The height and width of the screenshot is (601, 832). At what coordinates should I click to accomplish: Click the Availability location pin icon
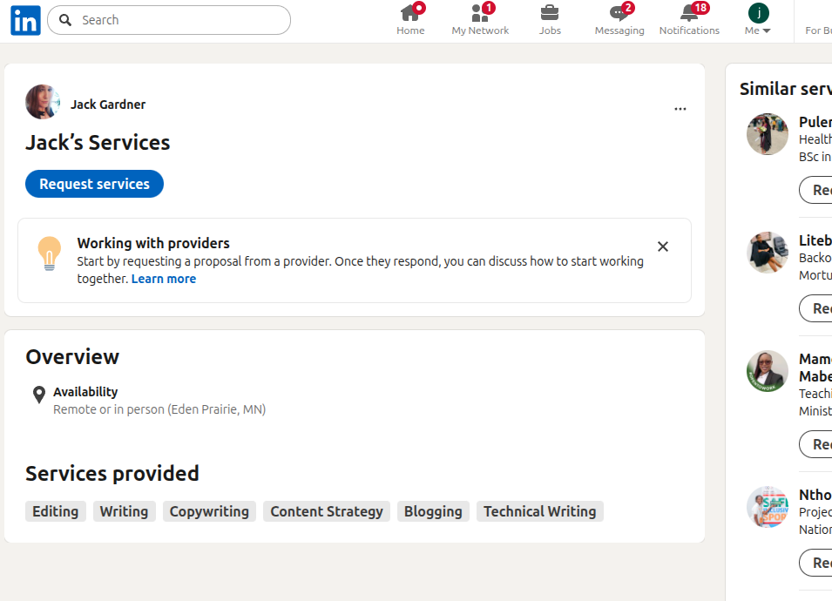click(38, 395)
